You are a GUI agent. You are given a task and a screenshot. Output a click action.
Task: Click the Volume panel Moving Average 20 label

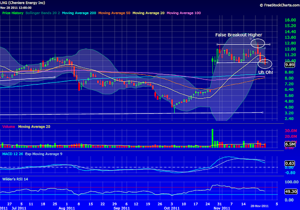34,127
